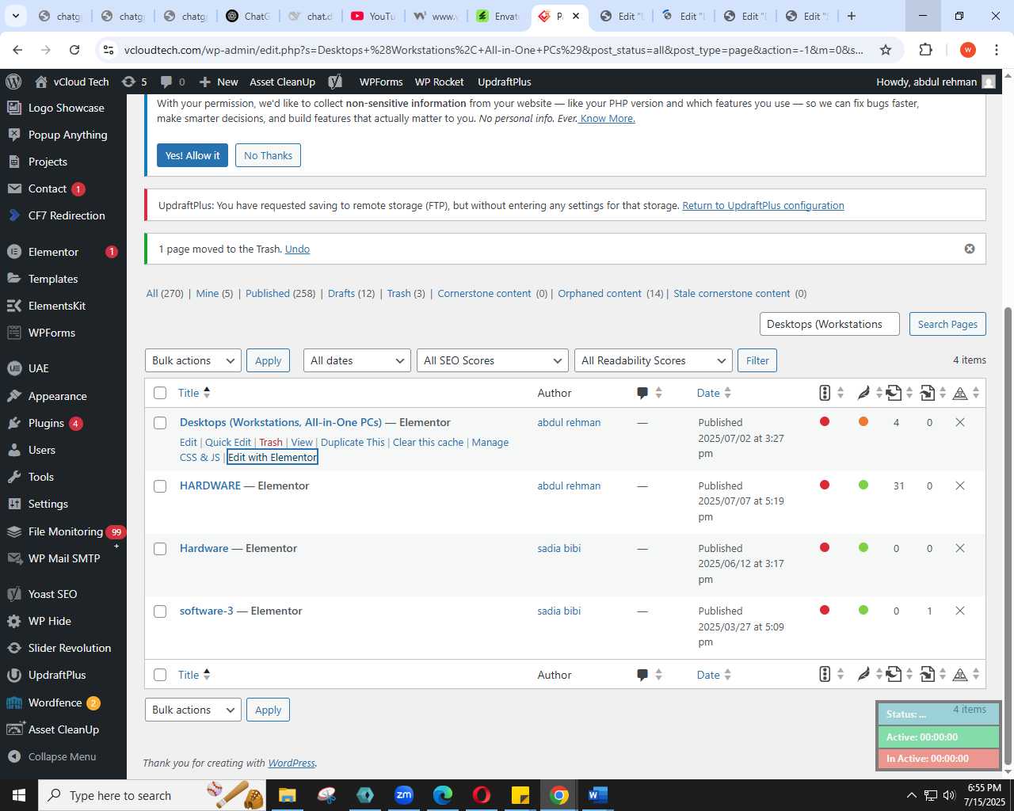
Task: Open the comments bubble in admin bar
Action: [173, 82]
